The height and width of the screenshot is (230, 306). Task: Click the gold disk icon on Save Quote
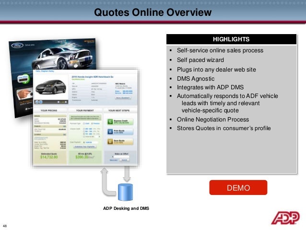click(110, 142)
